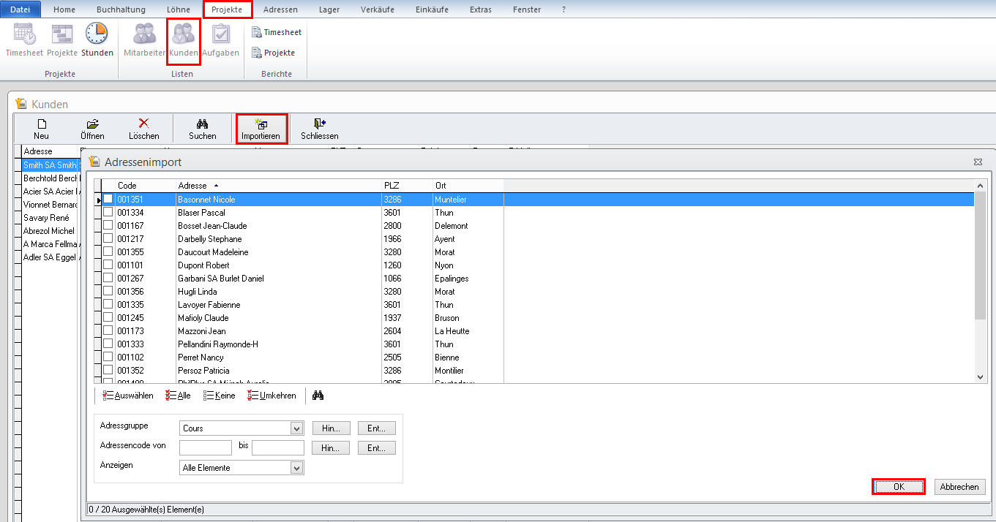Open the Kunden list icon
Screen dimensions: 996x522
click(184, 39)
